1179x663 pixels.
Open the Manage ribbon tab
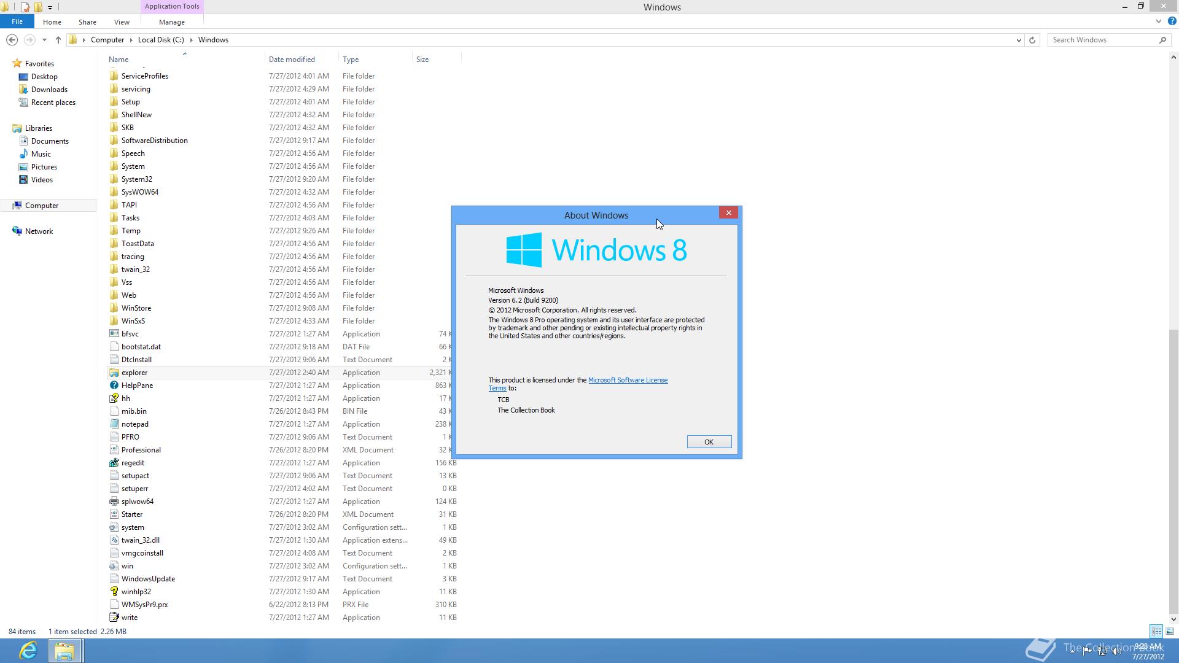171,22
